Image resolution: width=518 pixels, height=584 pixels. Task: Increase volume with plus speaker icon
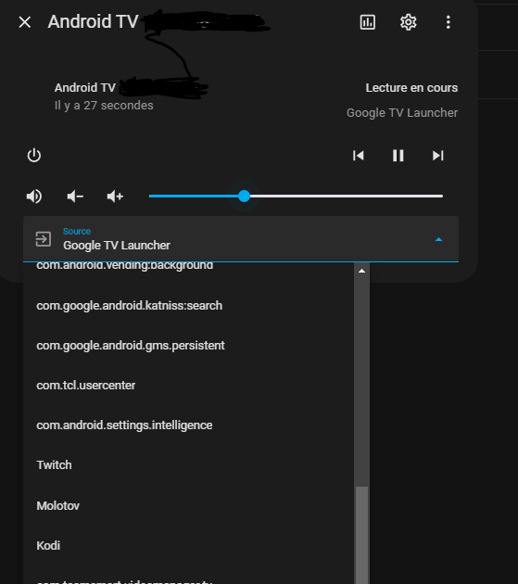(x=115, y=197)
